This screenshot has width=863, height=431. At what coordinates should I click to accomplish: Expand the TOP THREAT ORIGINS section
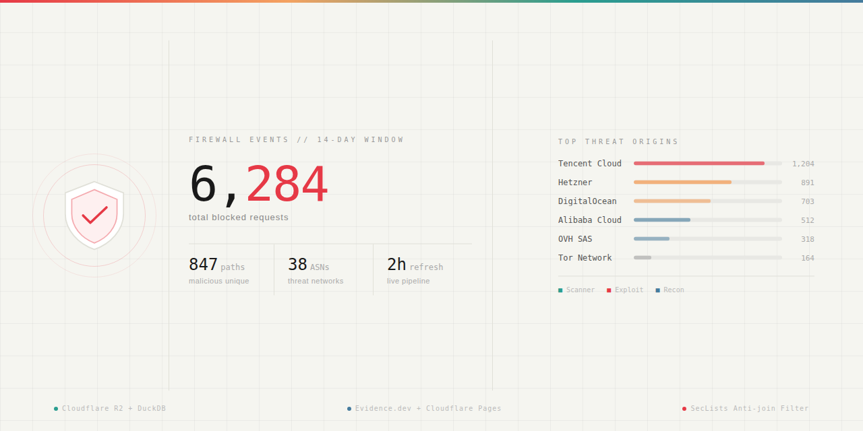(x=618, y=141)
